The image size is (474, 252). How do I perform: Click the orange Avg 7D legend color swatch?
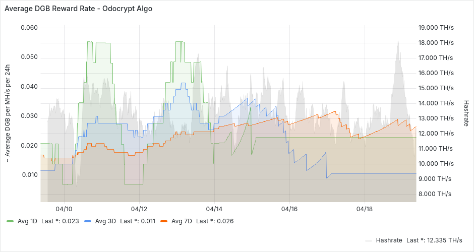pyautogui.click(x=164, y=221)
